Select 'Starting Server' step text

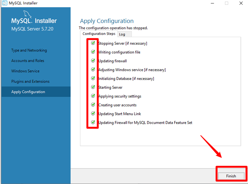110,88
